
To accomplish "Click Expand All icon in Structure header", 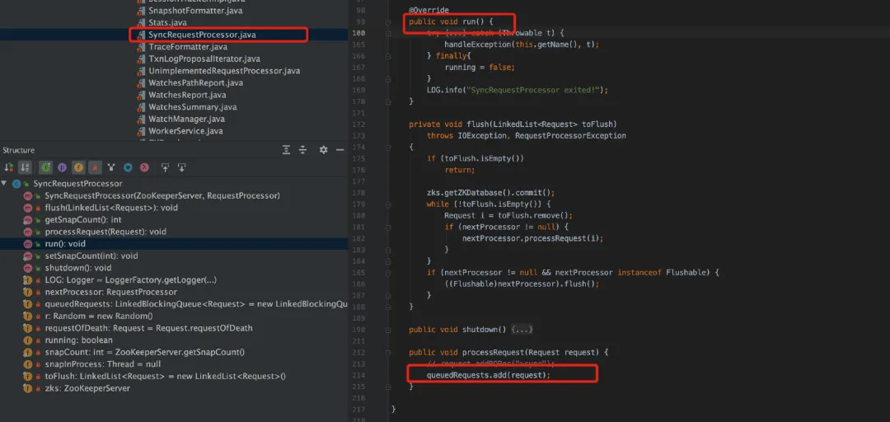I will 287,150.
